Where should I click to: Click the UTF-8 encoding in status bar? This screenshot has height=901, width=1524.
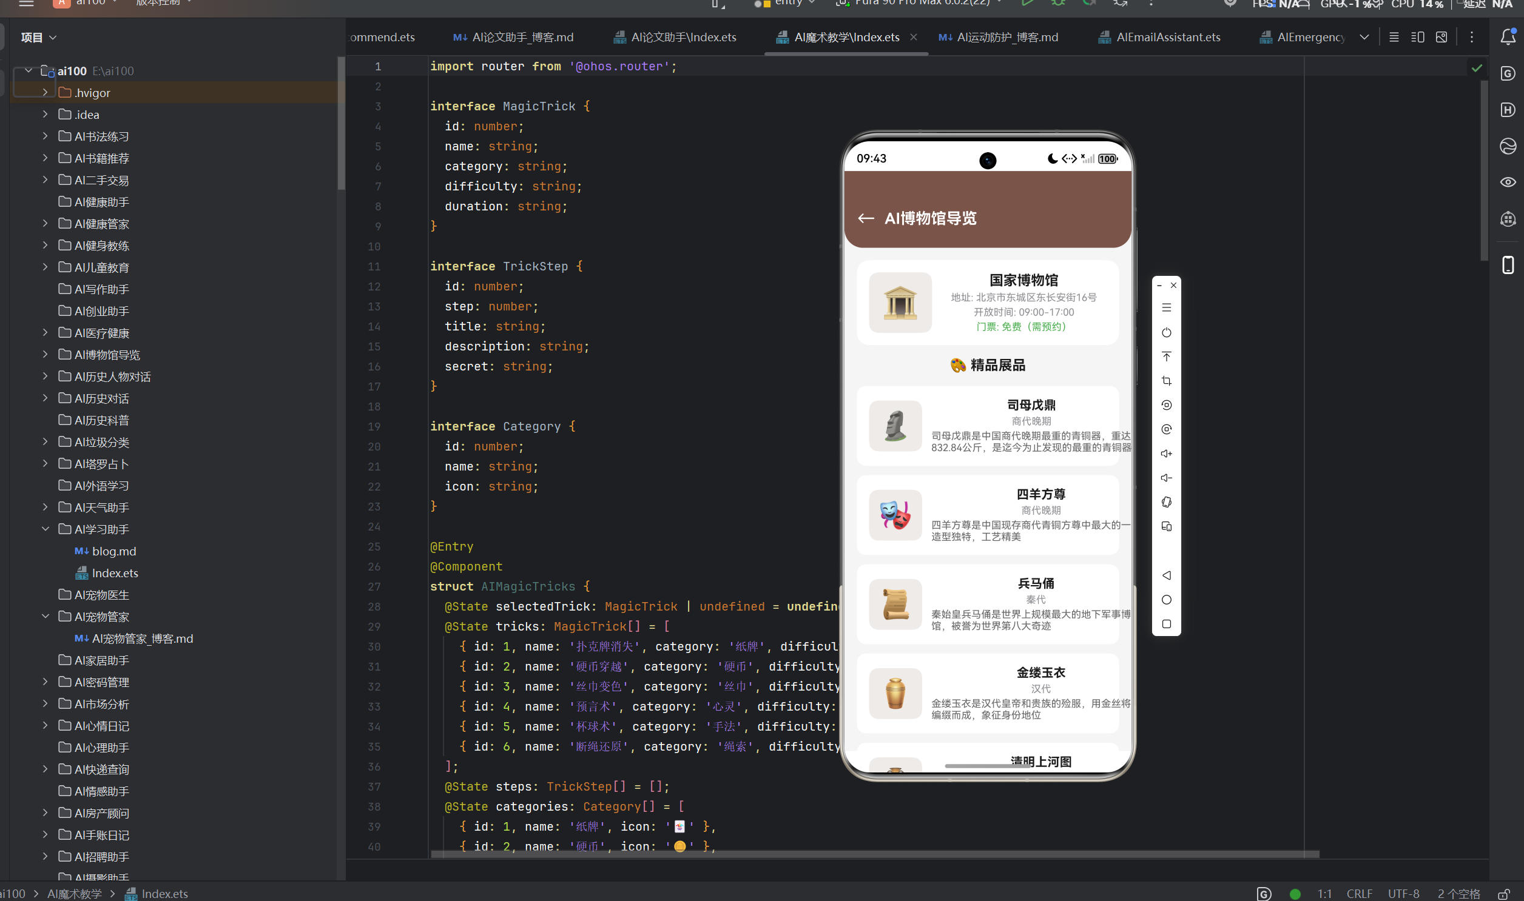coord(1403,894)
